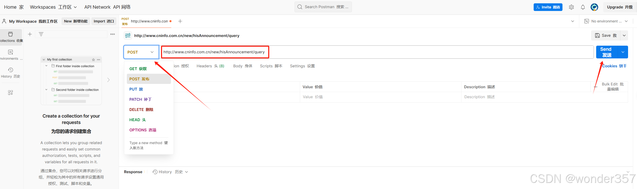Toggle the POST method dropdown
637x189 pixels.
pyautogui.click(x=141, y=52)
